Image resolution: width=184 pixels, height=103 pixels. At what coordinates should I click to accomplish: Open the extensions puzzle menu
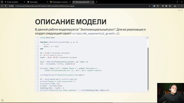(158, 6)
